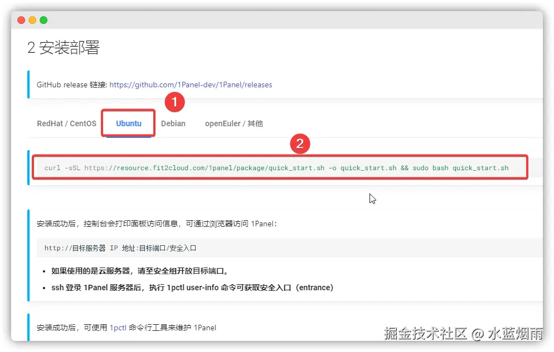
Task: Click the 'GitHub release 链接:' label
Action: tap(72, 85)
